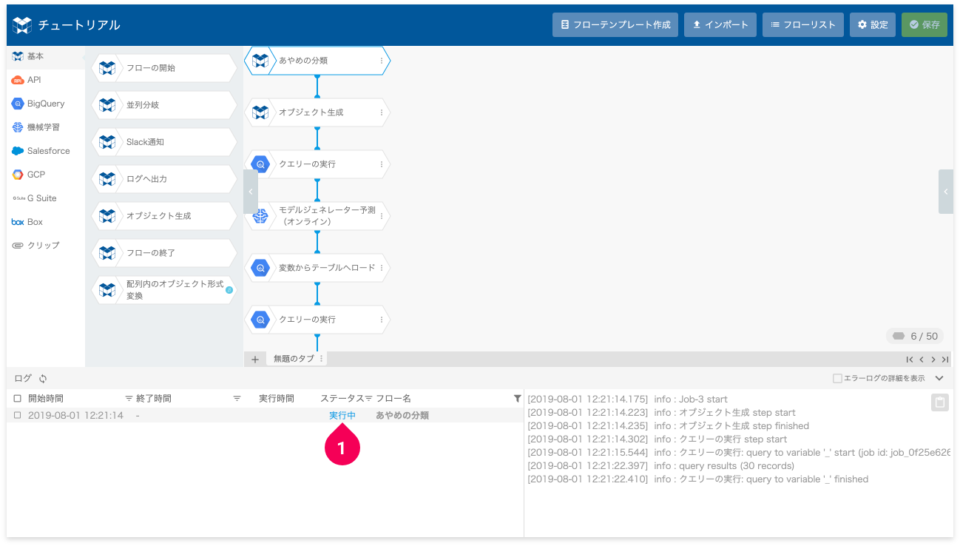960x546 pixels.
Task: Go to the next tab arrow
Action: pyautogui.click(x=933, y=360)
